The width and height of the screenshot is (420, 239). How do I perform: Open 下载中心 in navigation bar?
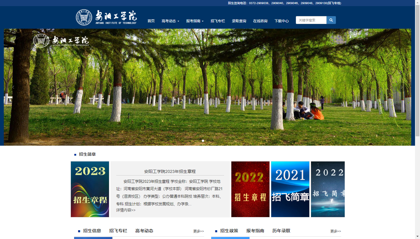281,21
